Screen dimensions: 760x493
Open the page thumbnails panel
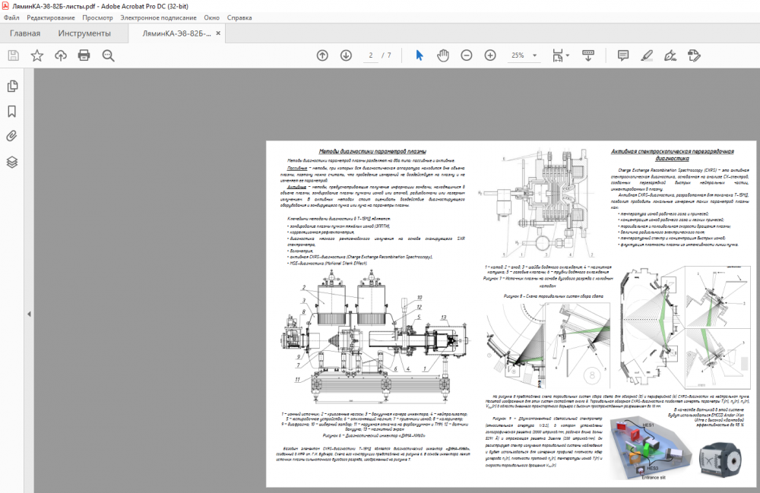click(x=12, y=86)
